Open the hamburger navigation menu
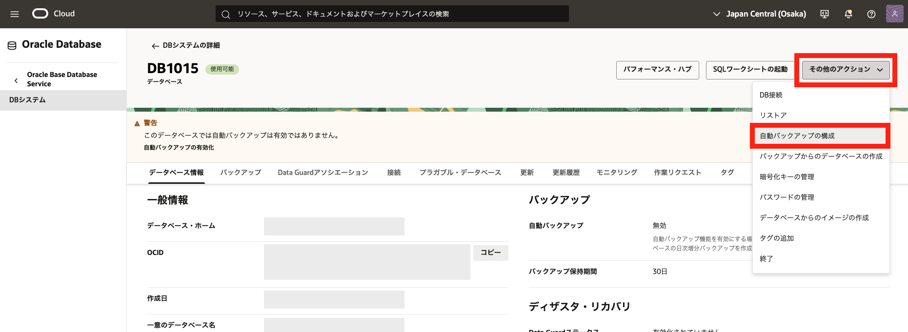908x332 pixels. coord(15,14)
